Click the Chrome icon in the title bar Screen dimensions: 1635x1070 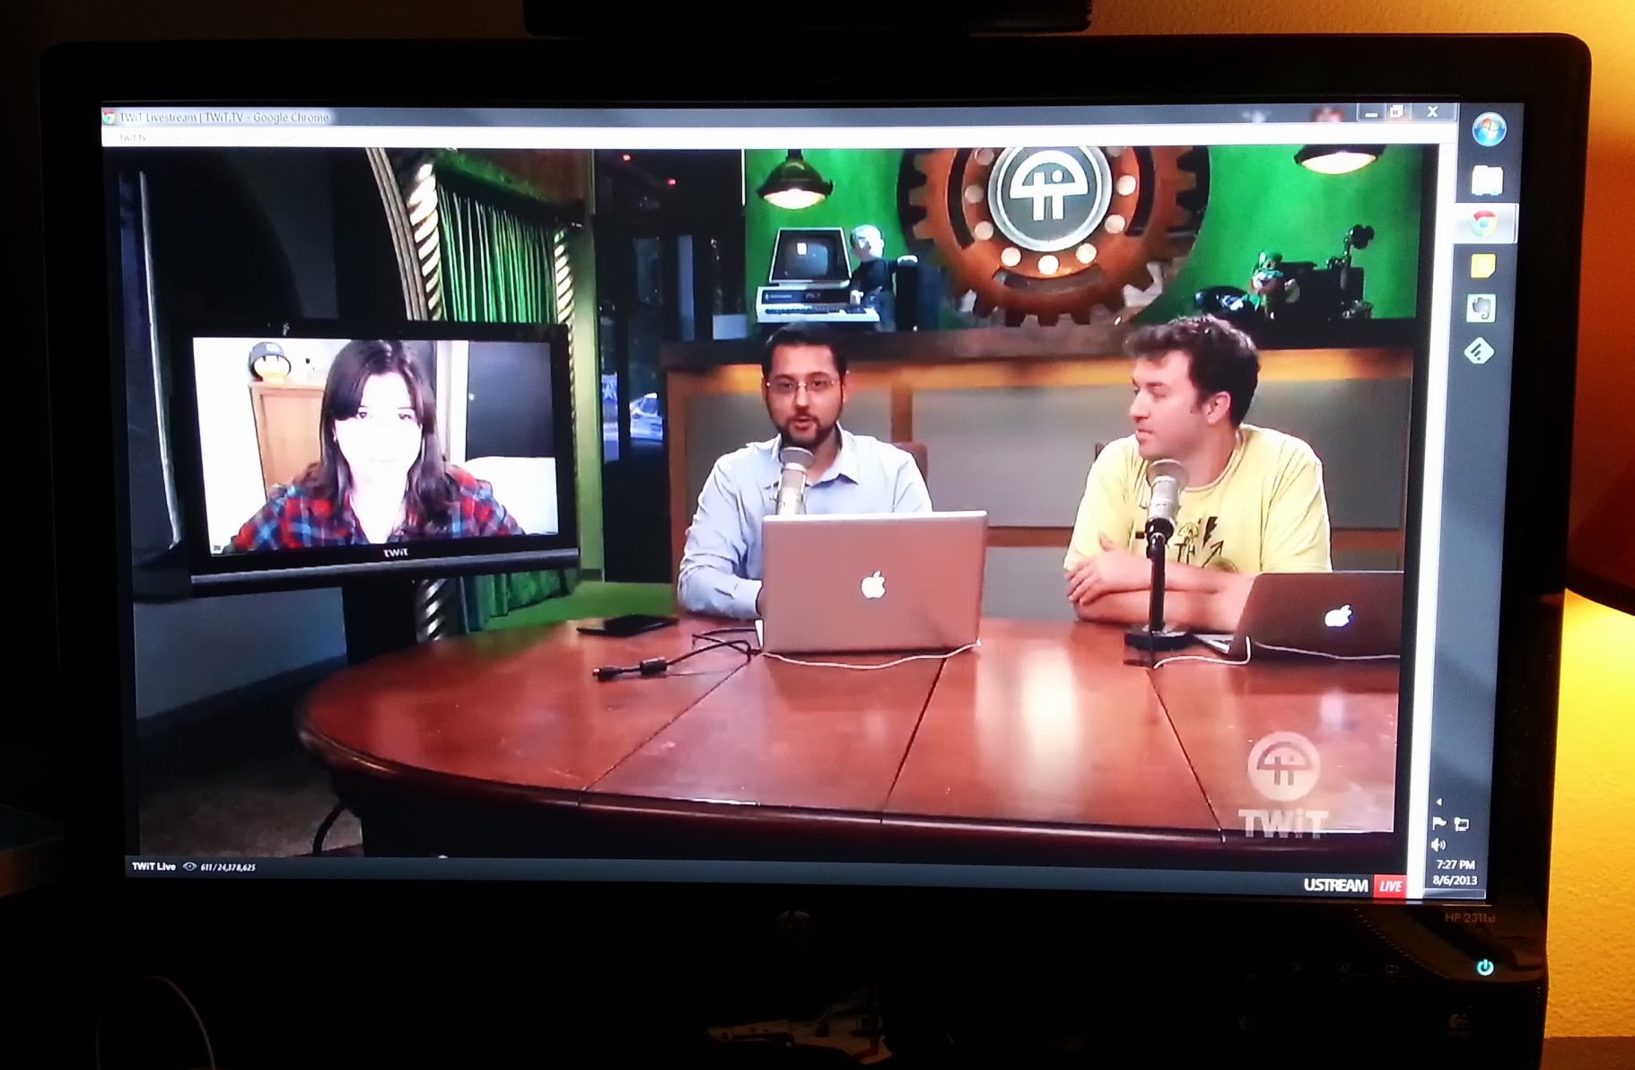[x=109, y=117]
